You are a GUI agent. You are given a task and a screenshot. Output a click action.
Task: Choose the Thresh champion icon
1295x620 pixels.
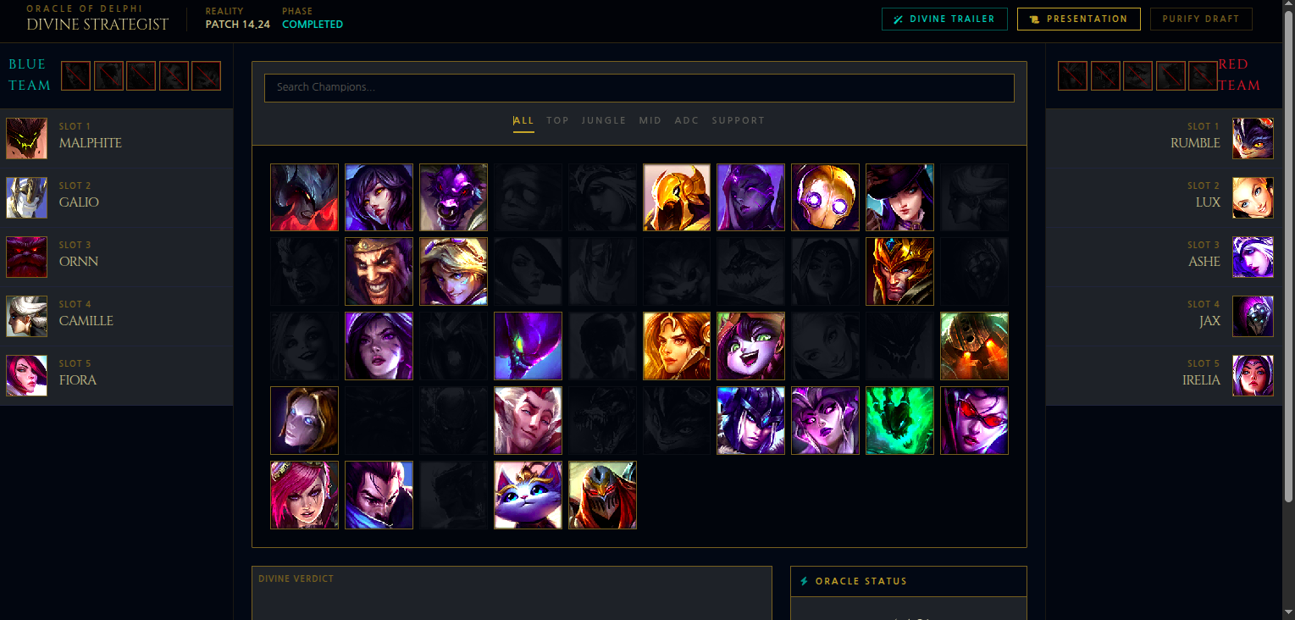coord(899,420)
